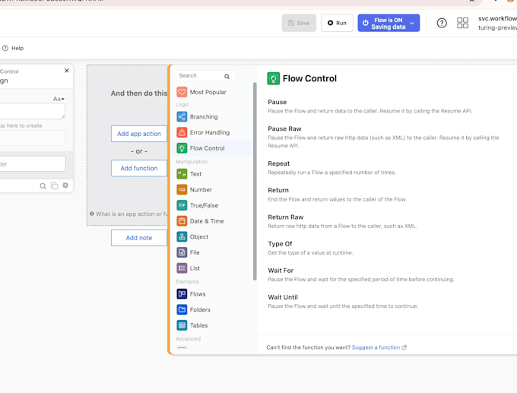
Task: Select Branching category label
Action: pyautogui.click(x=204, y=117)
